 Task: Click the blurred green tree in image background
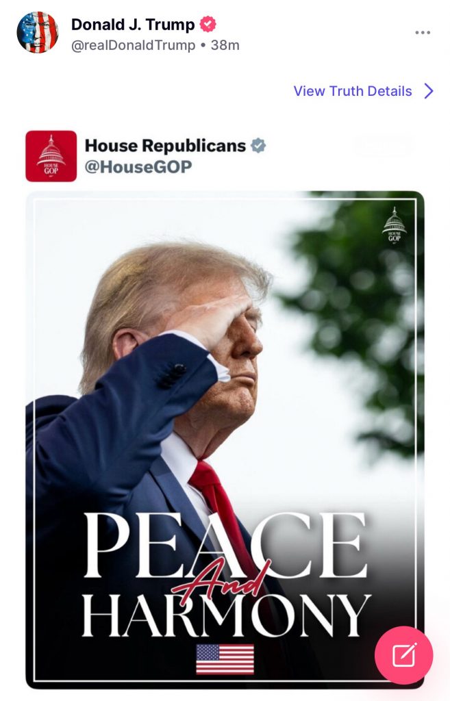pos(358,313)
